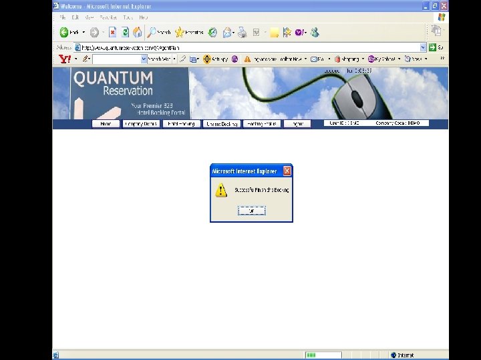This screenshot has width=481, height=360.
Task: Open the Favorites menu in the menu bar
Action: point(108,17)
